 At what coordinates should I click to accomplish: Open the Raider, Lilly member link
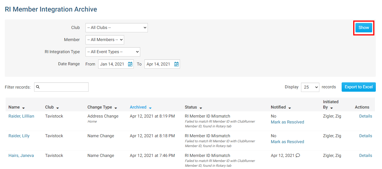click(x=19, y=136)
